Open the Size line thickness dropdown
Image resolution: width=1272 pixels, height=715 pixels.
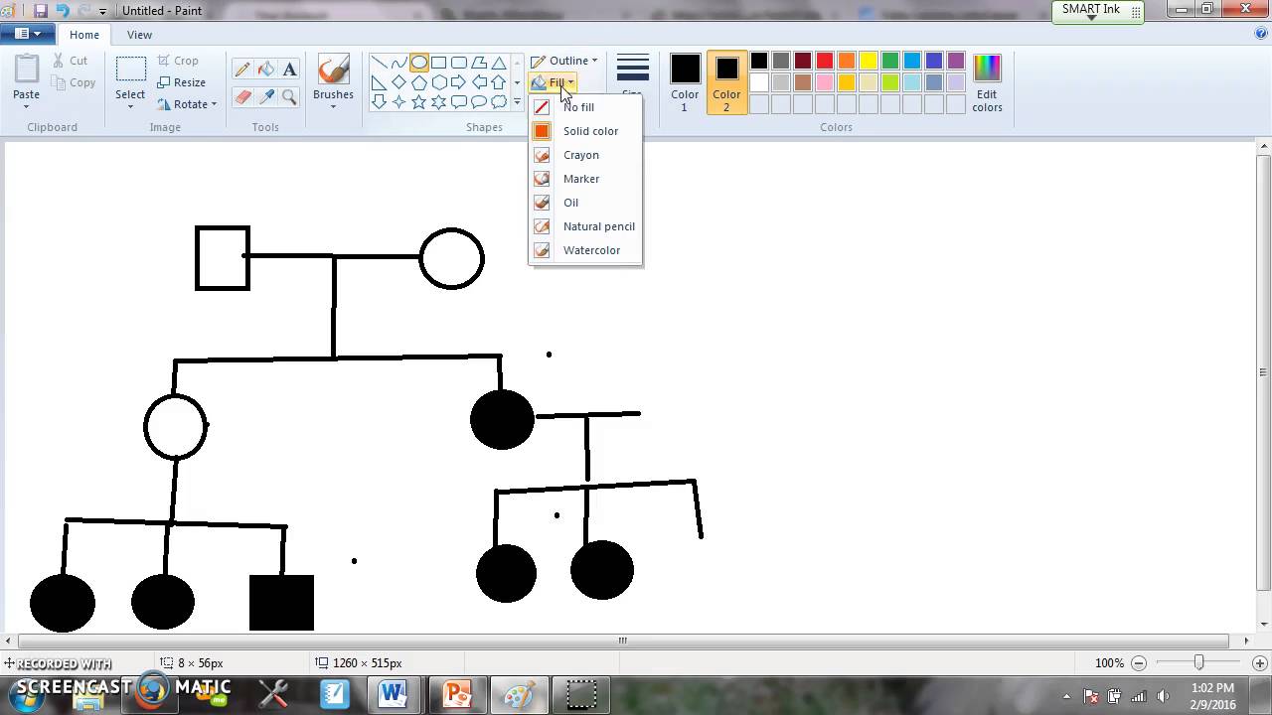tap(632, 75)
